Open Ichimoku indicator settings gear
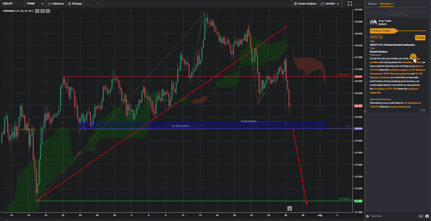Screen dimensions: 431x221 click(x=43, y=11)
